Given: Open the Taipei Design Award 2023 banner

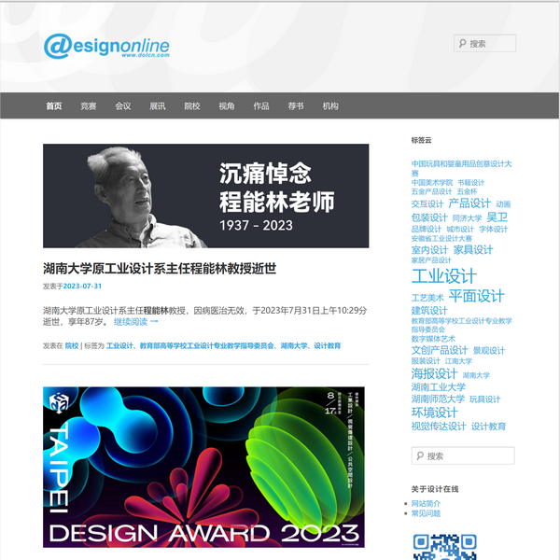Looking at the screenshot, I should (203, 467).
